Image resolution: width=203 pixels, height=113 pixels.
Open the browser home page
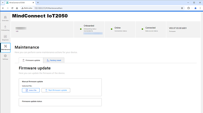coord(17,8)
